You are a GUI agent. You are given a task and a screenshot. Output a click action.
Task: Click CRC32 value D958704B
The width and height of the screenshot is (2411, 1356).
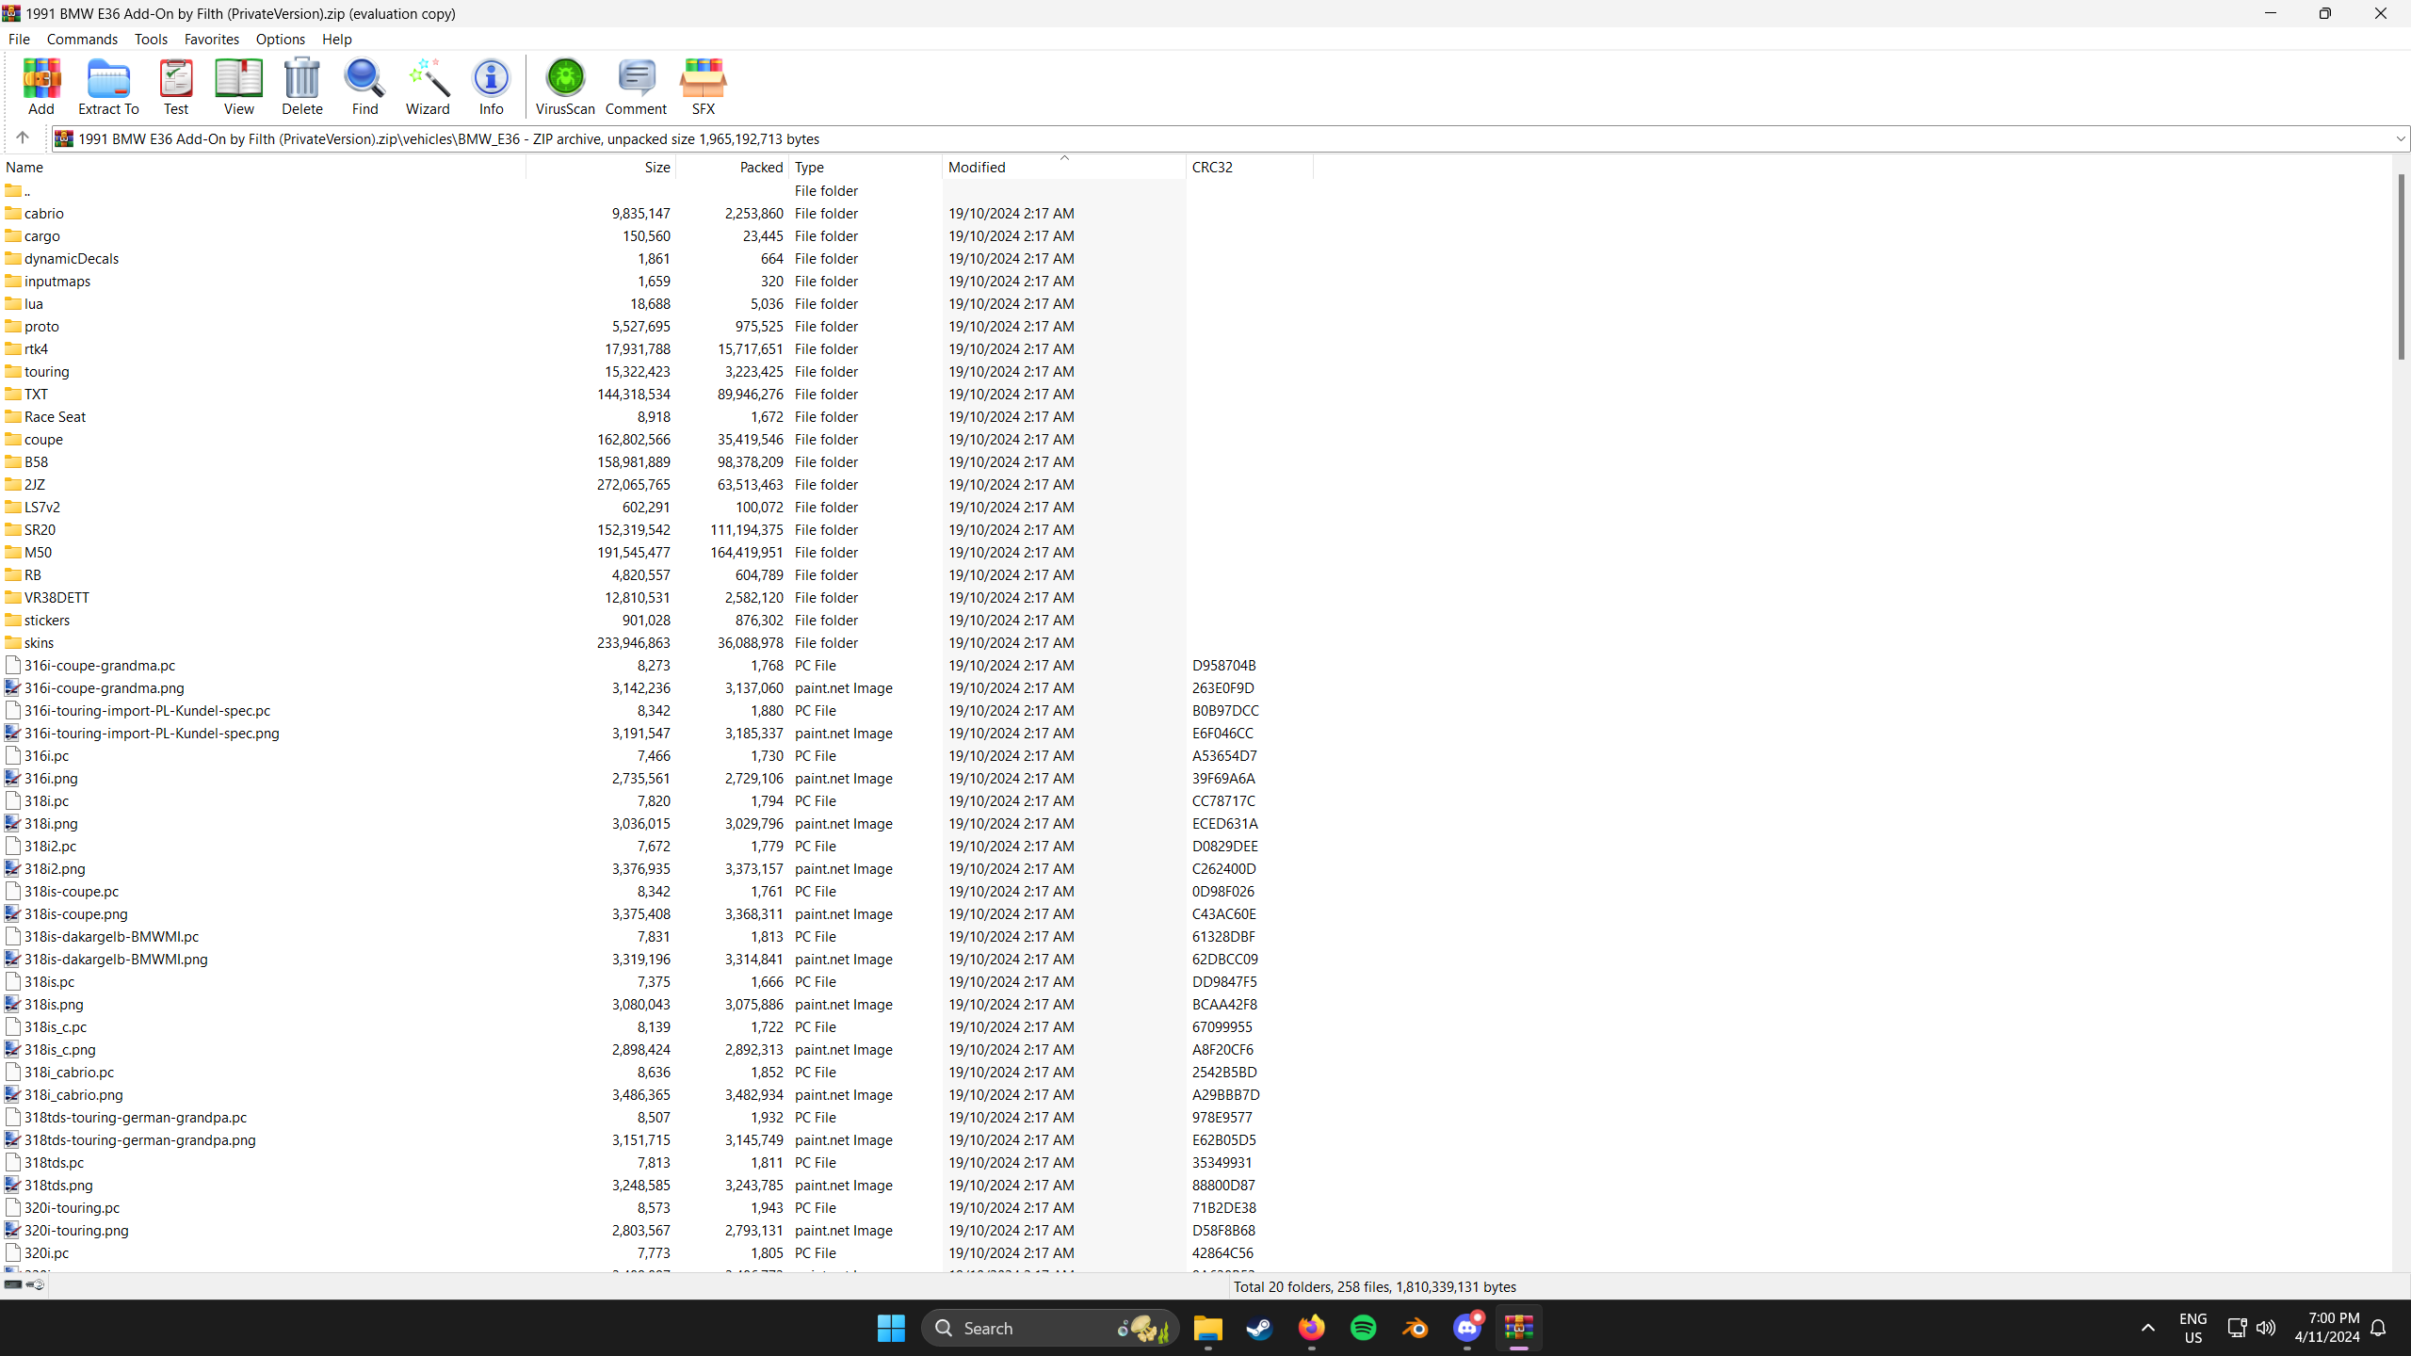click(x=1223, y=665)
